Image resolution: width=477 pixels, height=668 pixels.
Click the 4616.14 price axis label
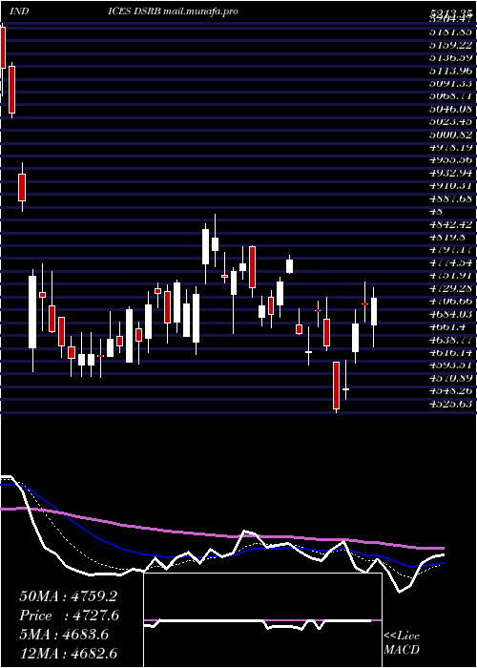point(450,352)
